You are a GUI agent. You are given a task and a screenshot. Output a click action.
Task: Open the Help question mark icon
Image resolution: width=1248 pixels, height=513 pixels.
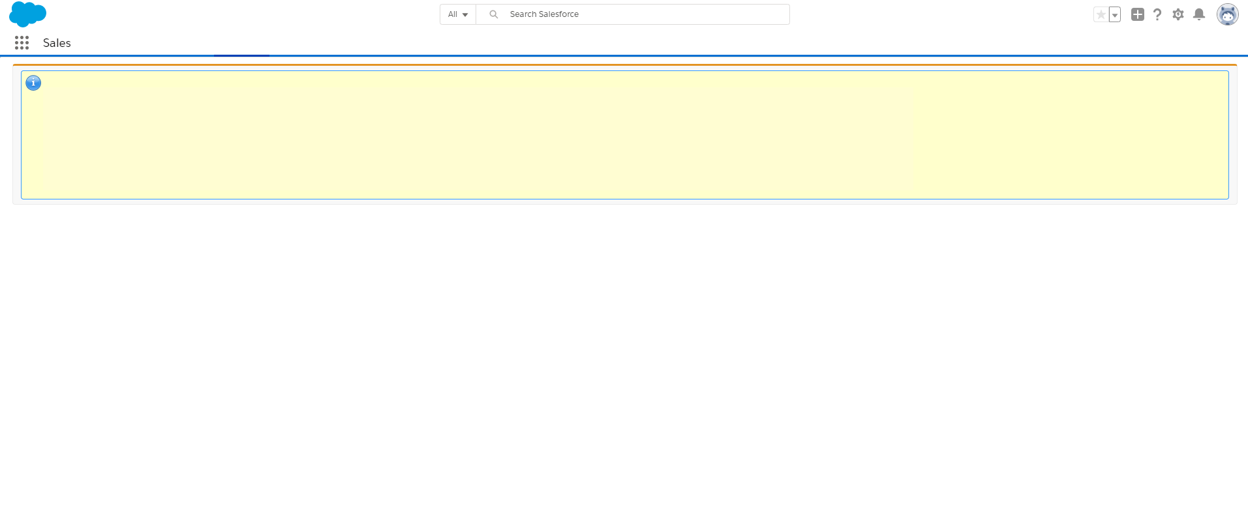point(1157,14)
